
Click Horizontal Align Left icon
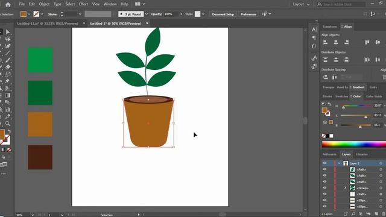[325, 42]
